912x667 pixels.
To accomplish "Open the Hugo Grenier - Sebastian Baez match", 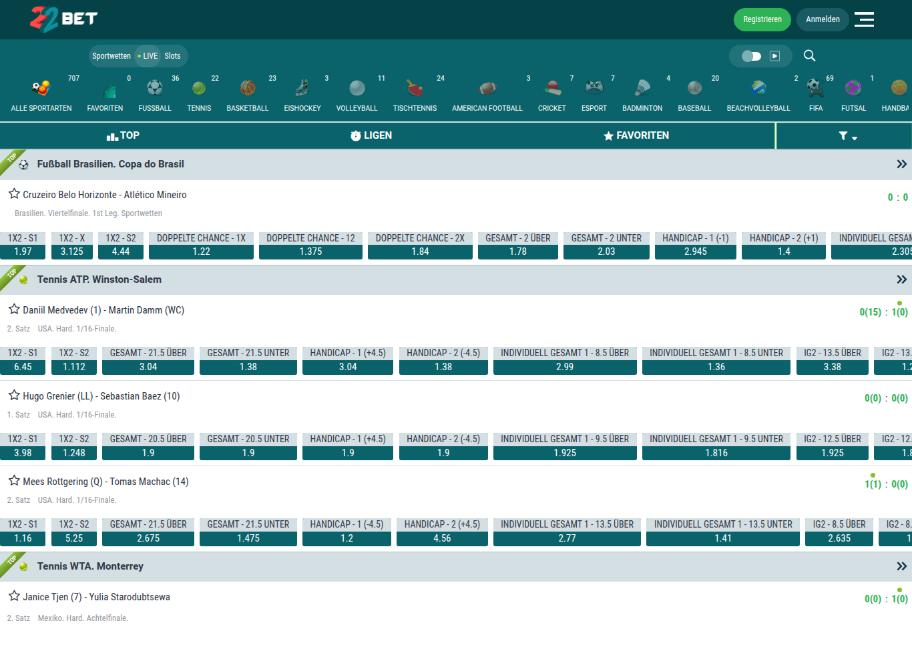I will click(101, 396).
